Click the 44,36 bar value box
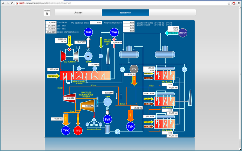 pyautogui.click(x=172, y=87)
